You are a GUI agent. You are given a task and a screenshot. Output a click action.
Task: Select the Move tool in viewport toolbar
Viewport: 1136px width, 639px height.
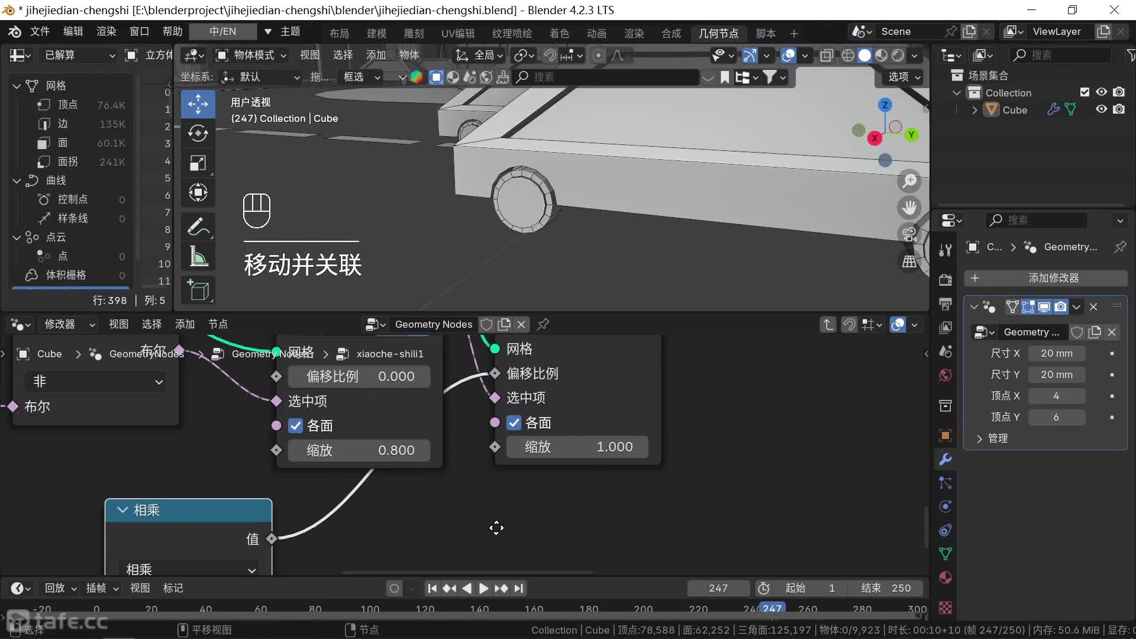tap(198, 104)
